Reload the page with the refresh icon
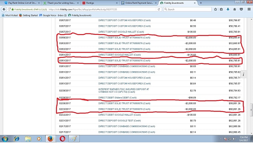This screenshot has height=149, width=253. 159,9
